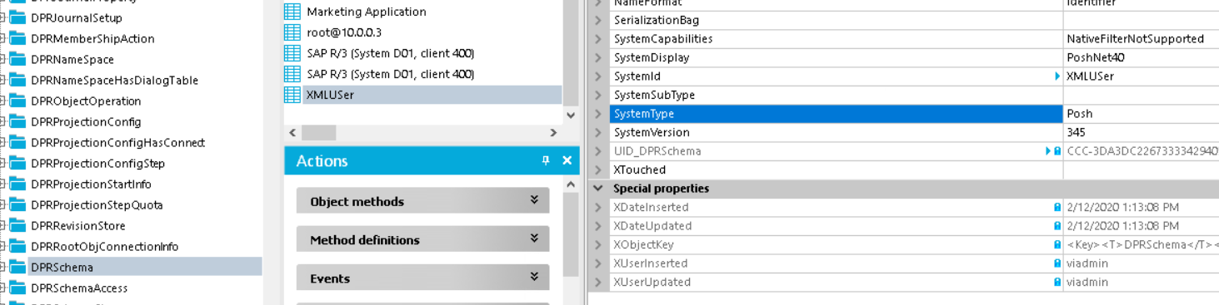Expand the SystemVersion property row
This screenshot has width=1219, height=305.
[x=598, y=132]
